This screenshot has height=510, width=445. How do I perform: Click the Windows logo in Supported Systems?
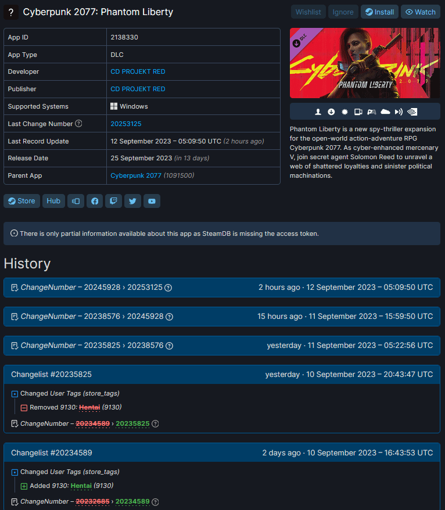point(113,106)
